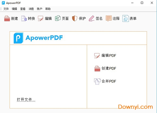Open the 文件 (File) menu

point(6,9)
